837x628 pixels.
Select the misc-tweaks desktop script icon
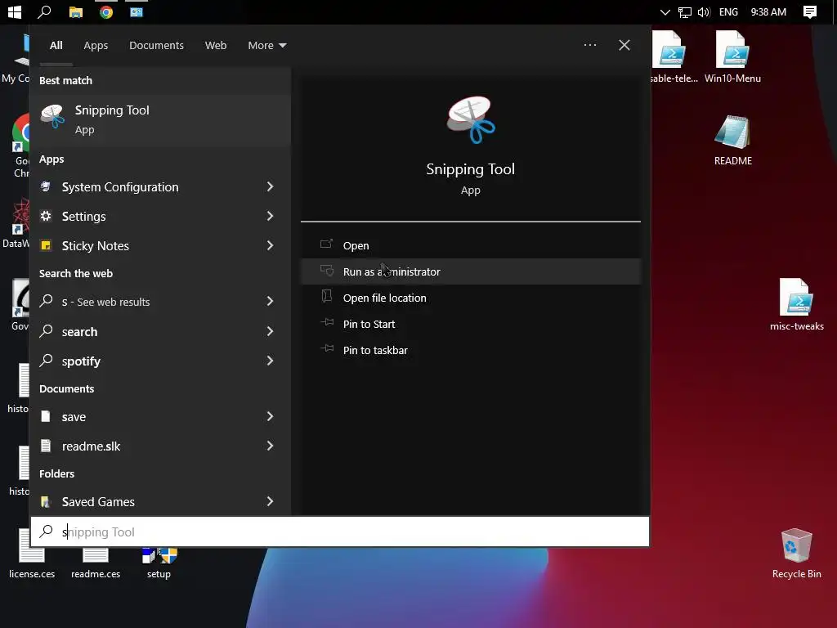pyautogui.click(x=796, y=304)
